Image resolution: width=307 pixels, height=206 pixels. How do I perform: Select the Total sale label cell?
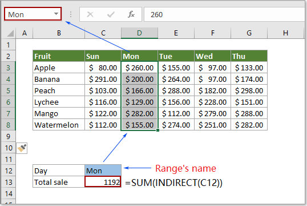(59, 182)
